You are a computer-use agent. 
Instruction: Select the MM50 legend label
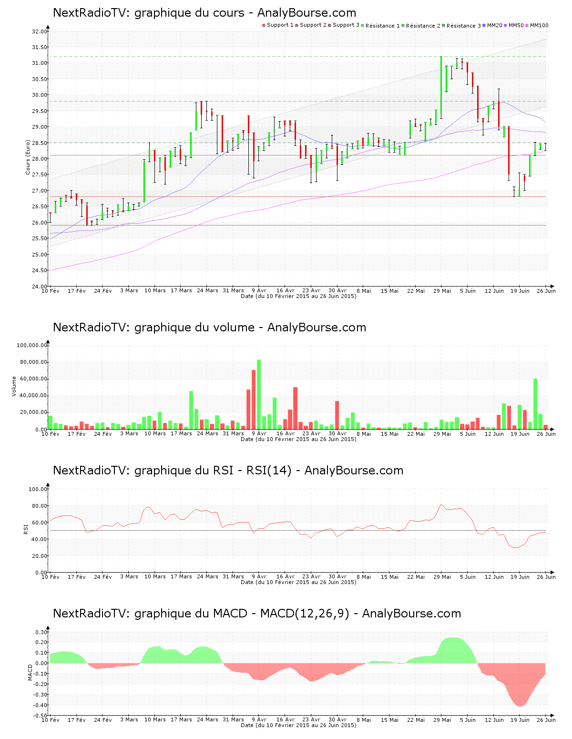516,25
